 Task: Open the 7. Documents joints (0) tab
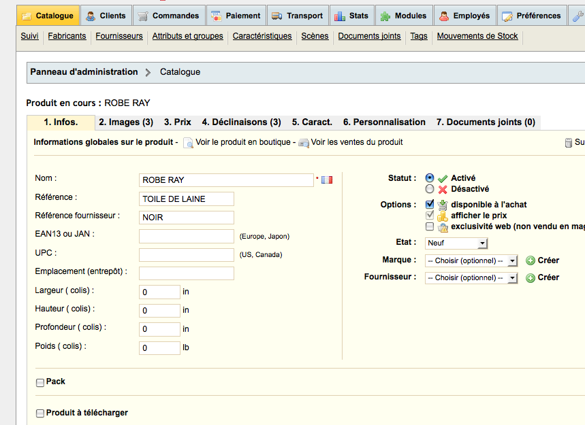coord(486,122)
